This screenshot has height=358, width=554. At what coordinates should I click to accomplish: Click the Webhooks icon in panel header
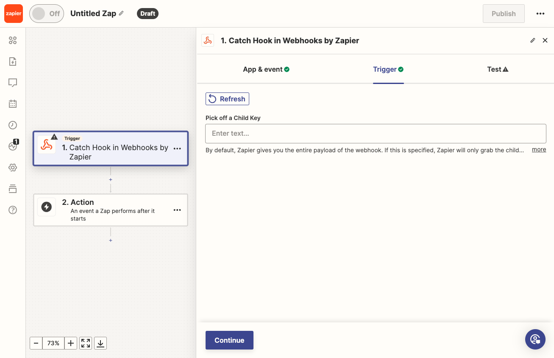pyautogui.click(x=208, y=40)
